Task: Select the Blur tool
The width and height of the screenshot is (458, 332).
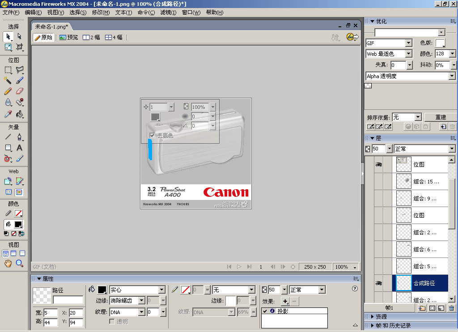Action: (8, 102)
